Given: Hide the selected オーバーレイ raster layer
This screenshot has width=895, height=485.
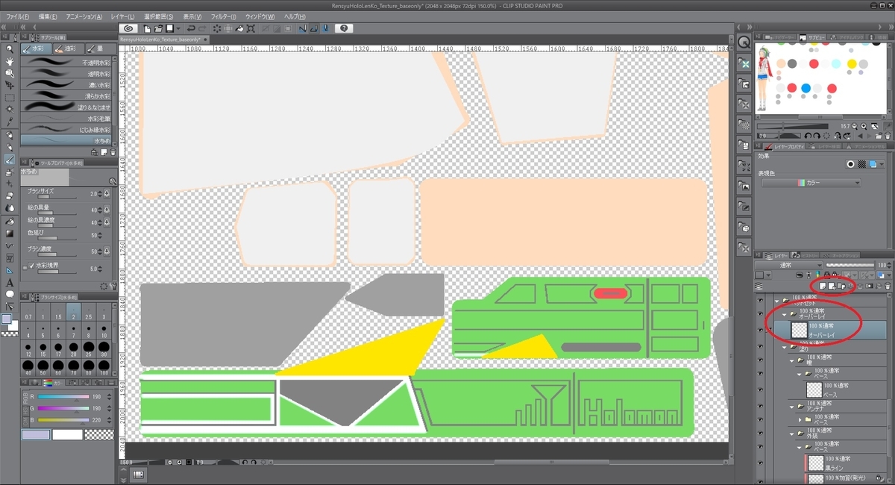Looking at the screenshot, I should tap(760, 330).
